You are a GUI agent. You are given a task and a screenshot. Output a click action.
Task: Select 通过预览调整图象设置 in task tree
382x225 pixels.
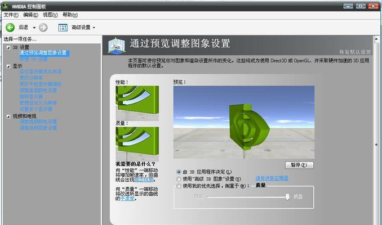[x=43, y=53]
